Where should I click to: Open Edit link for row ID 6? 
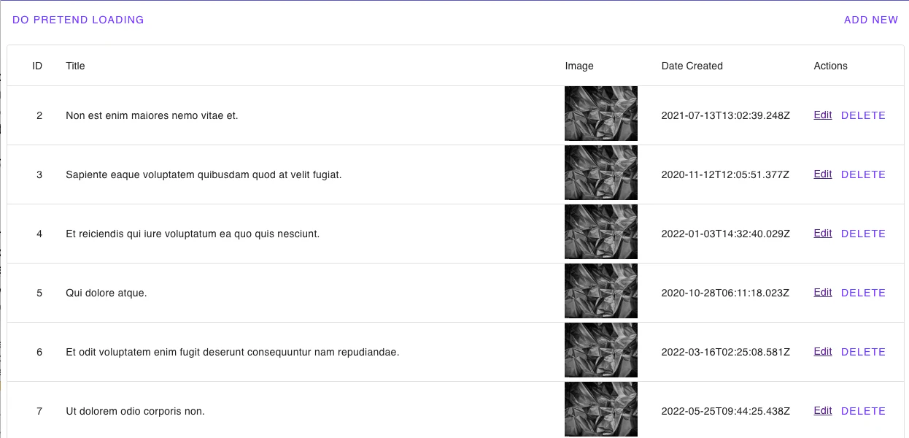click(x=822, y=352)
